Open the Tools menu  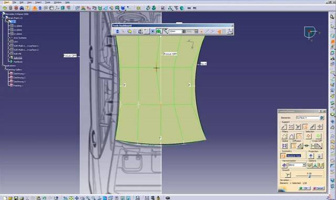[x=48, y=2]
